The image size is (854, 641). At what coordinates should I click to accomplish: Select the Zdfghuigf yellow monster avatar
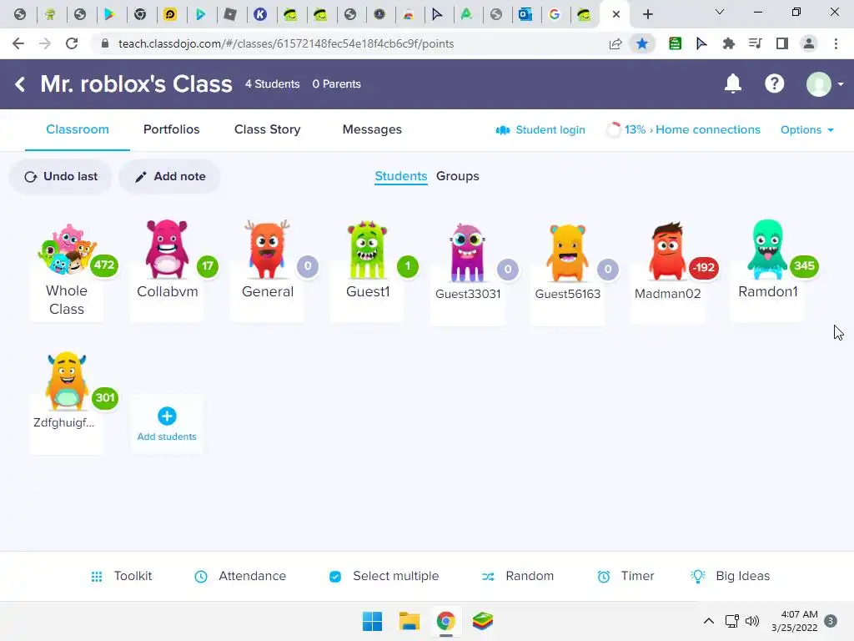[67, 381]
